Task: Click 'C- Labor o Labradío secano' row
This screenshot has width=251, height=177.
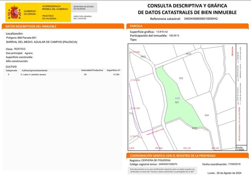Action: (63, 74)
